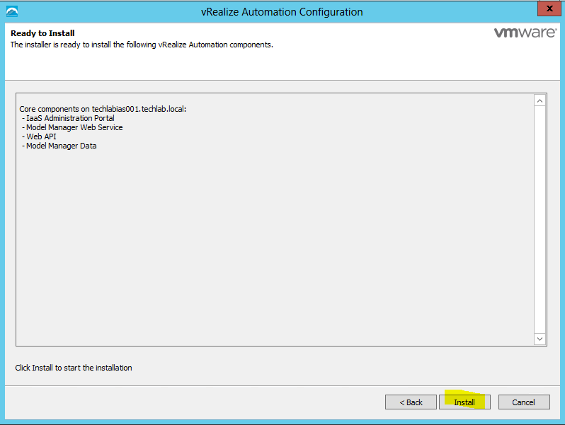Click the vRealize app icon in title bar

(x=12, y=11)
